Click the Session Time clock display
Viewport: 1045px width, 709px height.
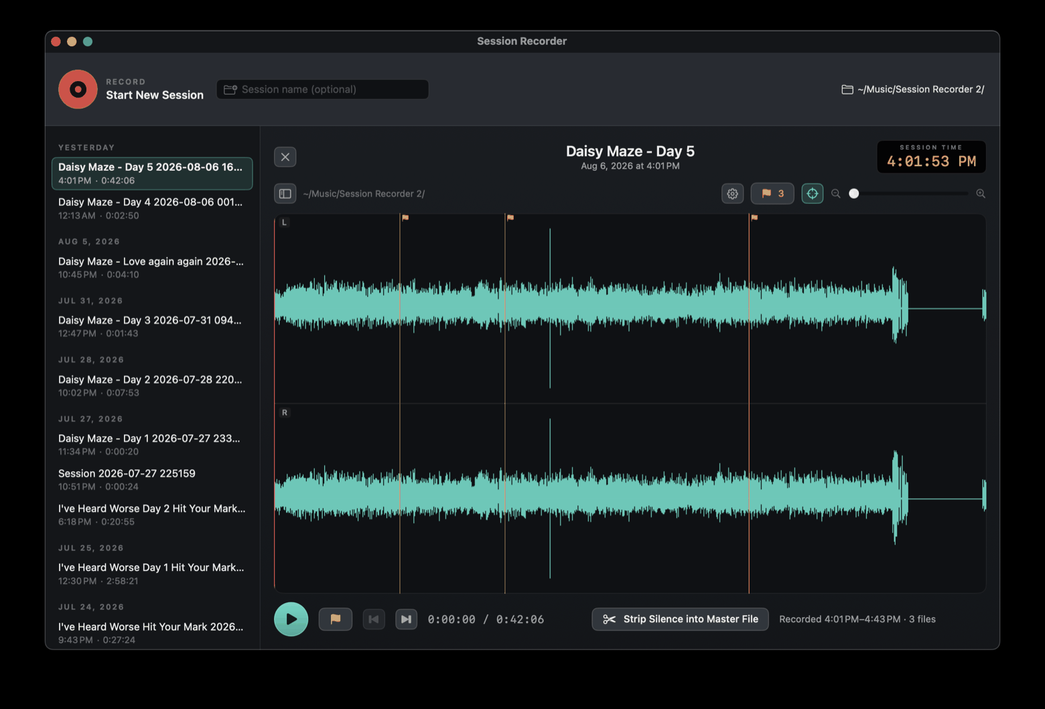[931, 157]
